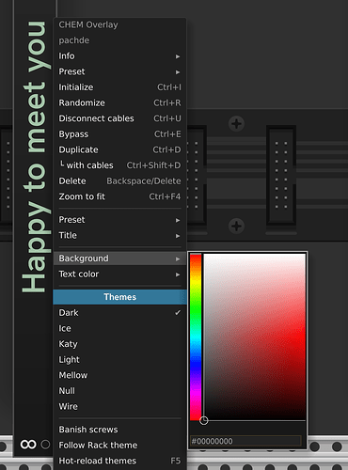The height and width of the screenshot is (470, 348).
Task: Open the Text color submenu
Action: tap(119, 274)
